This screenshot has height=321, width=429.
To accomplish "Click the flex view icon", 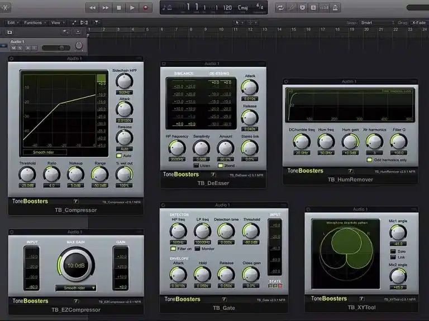I will pyautogui.click(x=84, y=23).
